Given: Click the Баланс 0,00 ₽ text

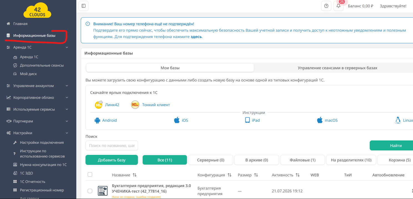Looking at the screenshot, I should 361,6.
